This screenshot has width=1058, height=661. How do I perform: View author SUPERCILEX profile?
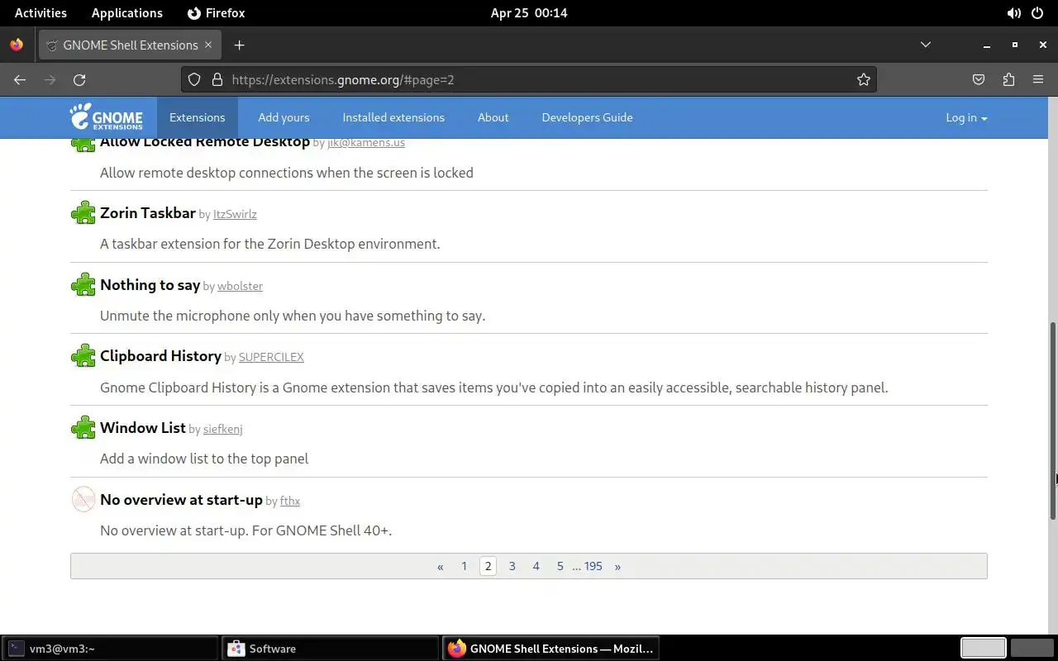[271, 357]
